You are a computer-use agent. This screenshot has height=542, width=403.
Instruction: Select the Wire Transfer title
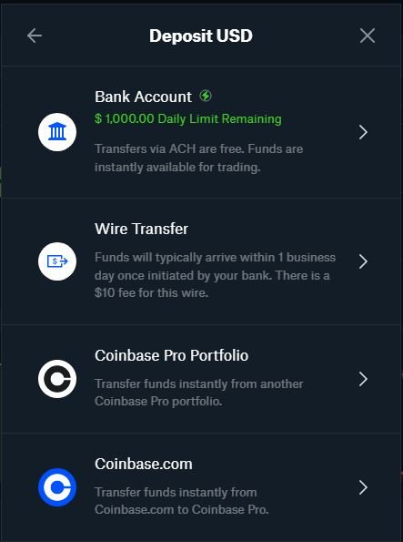pos(142,229)
